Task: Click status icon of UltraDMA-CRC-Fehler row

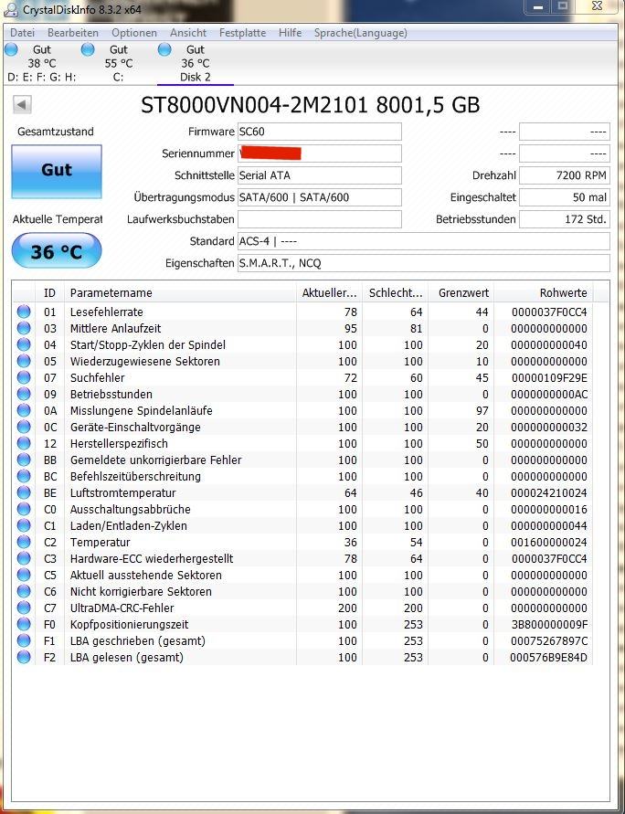Action: click(x=24, y=608)
